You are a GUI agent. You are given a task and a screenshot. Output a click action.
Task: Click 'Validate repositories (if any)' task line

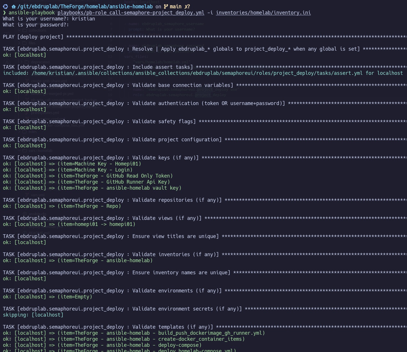click(205, 200)
